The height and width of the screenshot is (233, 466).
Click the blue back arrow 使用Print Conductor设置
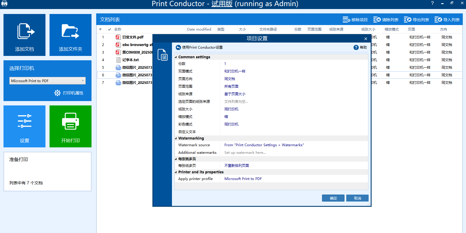point(178,47)
